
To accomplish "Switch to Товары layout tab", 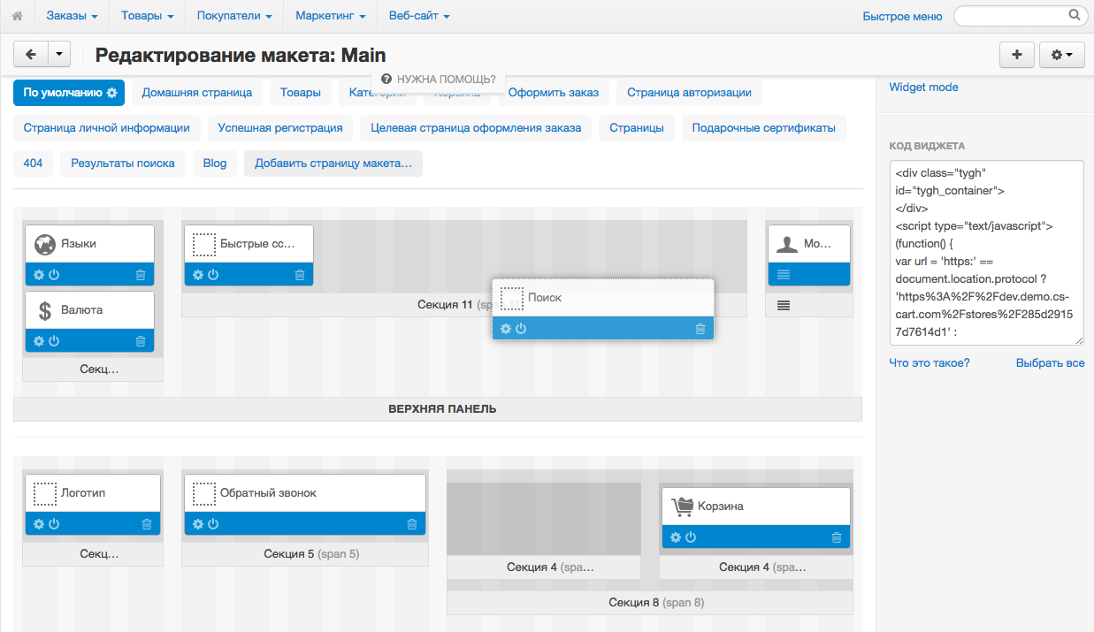I will pyautogui.click(x=301, y=93).
